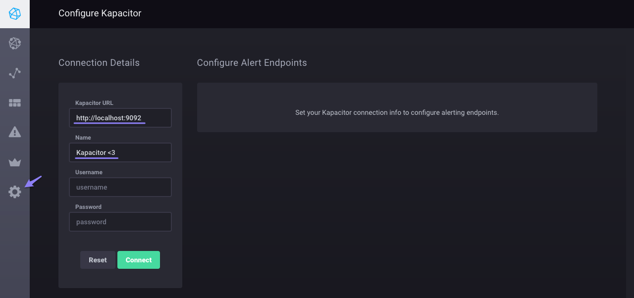Image resolution: width=634 pixels, height=298 pixels.
Task: Open Alerting warning triangle icon
Action: [x=15, y=132]
